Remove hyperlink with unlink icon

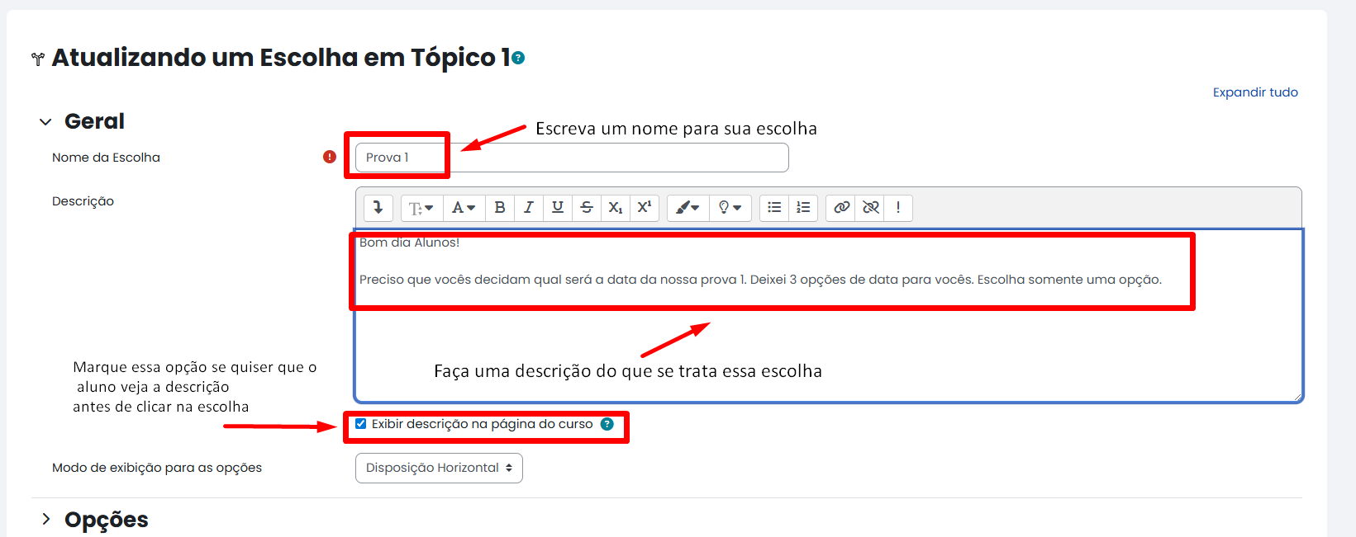(x=870, y=208)
